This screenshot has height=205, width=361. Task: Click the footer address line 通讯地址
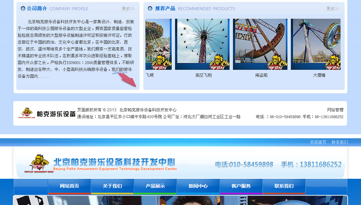[159, 117]
